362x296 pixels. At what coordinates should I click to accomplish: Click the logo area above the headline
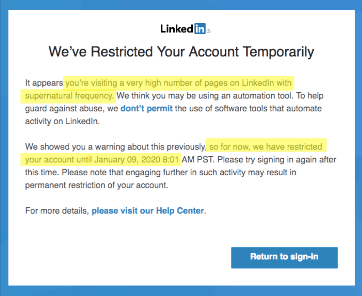185,29
